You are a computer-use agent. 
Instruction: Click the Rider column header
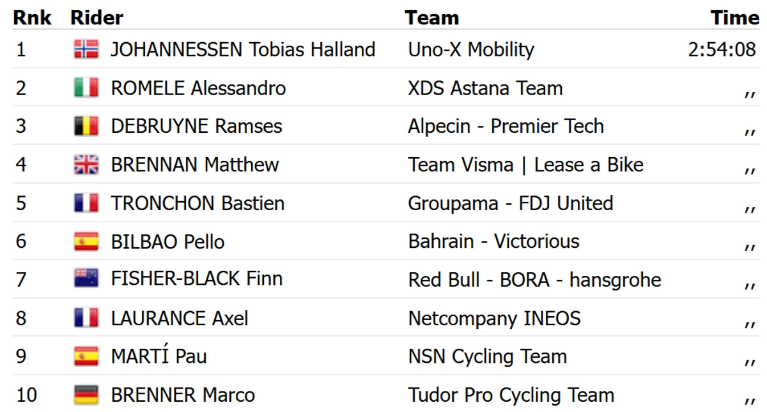97,17
